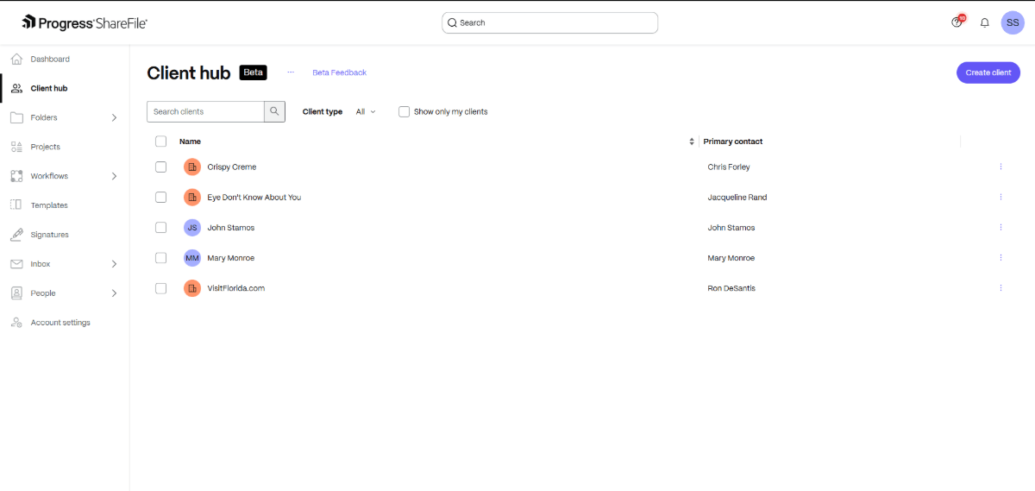Open the John Stamos client name
The width and height of the screenshot is (1035, 491).
click(x=231, y=228)
